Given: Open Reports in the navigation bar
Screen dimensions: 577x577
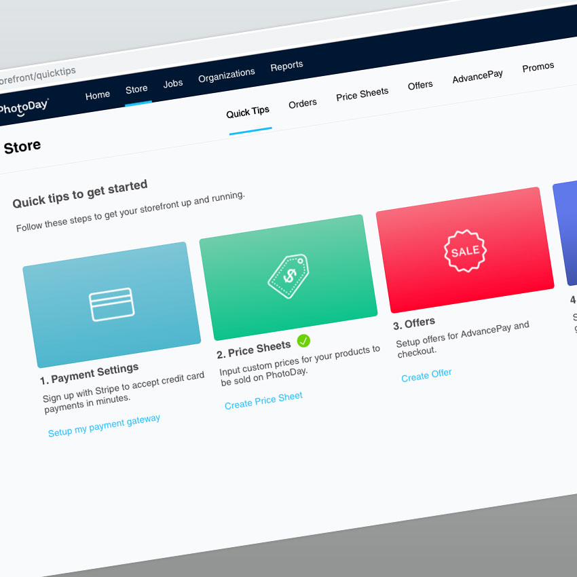Looking at the screenshot, I should click(286, 67).
